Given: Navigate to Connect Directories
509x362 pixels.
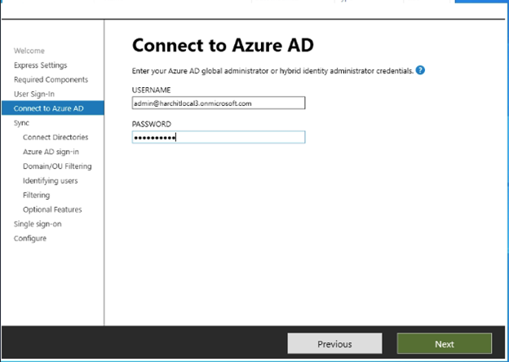Looking at the screenshot, I should tap(55, 137).
